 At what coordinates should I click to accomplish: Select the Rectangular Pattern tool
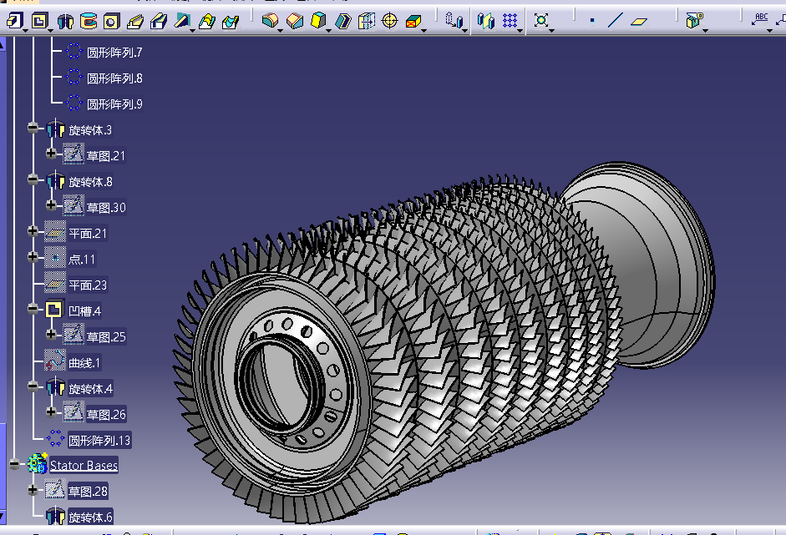(x=510, y=21)
